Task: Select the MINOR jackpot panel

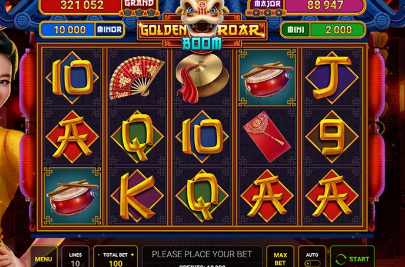Action: [82, 30]
